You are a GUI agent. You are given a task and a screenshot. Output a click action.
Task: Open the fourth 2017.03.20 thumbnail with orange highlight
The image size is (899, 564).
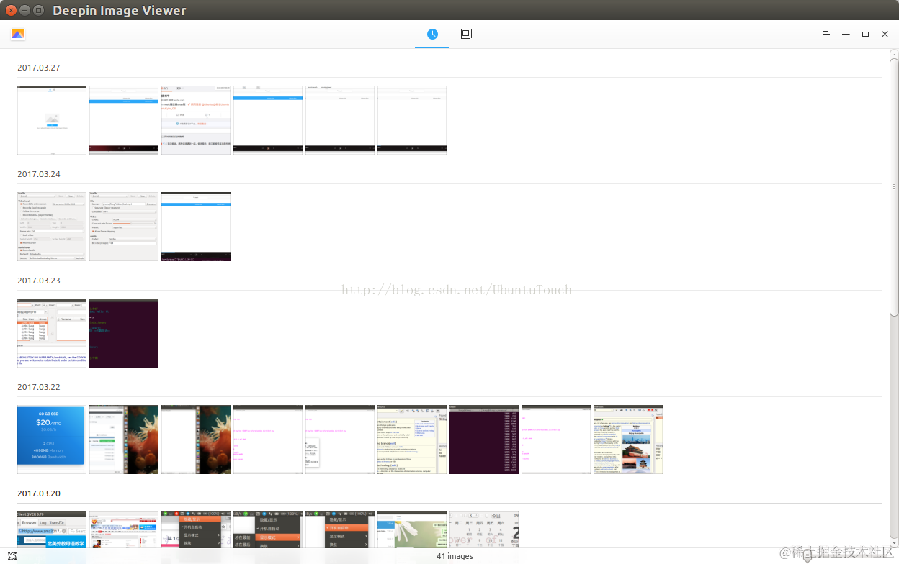point(268,529)
